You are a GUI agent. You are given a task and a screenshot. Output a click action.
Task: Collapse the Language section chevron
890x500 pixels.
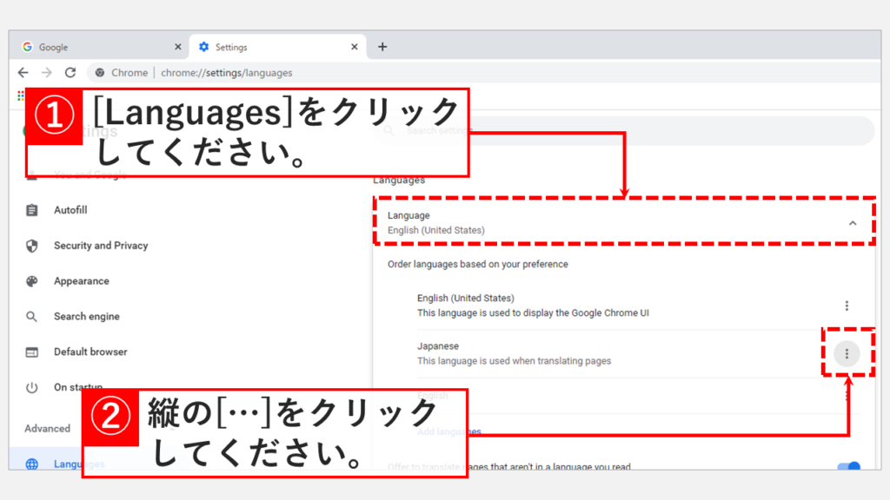[x=853, y=223]
